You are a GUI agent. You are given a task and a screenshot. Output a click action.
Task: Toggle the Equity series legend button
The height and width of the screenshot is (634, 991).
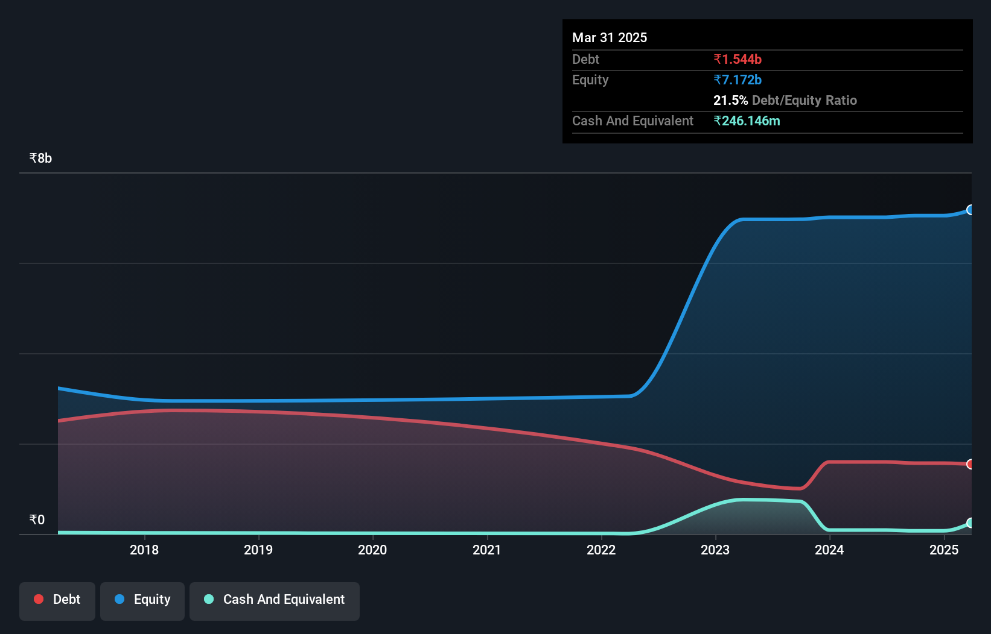click(x=142, y=601)
